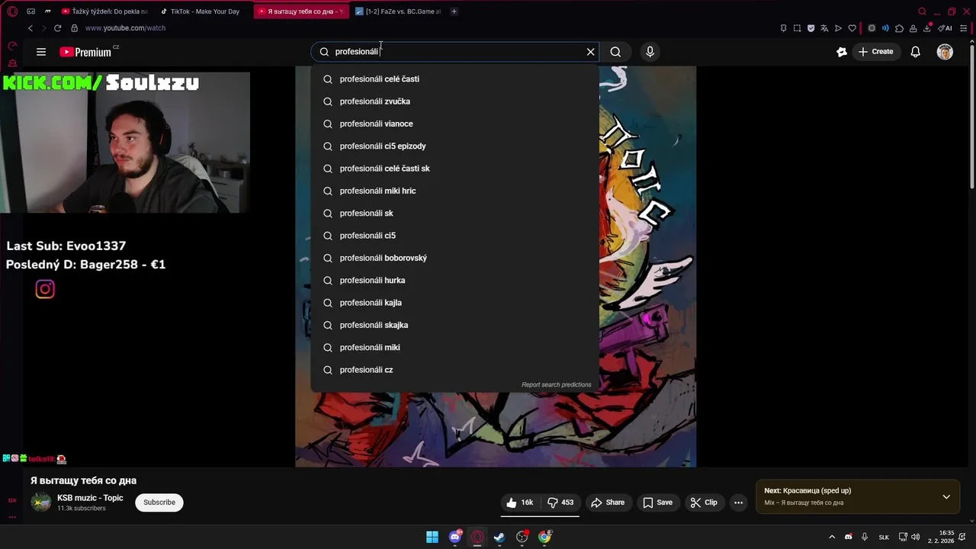Run search with the magnifier button
Image resolution: width=976 pixels, height=549 pixels.
615,52
